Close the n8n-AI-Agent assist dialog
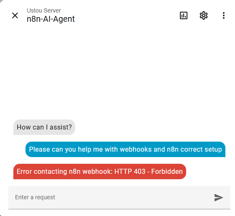This screenshot has width=235, height=216. pyautogui.click(x=15, y=15)
